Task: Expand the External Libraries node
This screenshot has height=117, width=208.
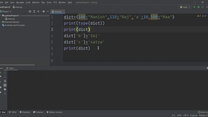Action: coord(1,22)
